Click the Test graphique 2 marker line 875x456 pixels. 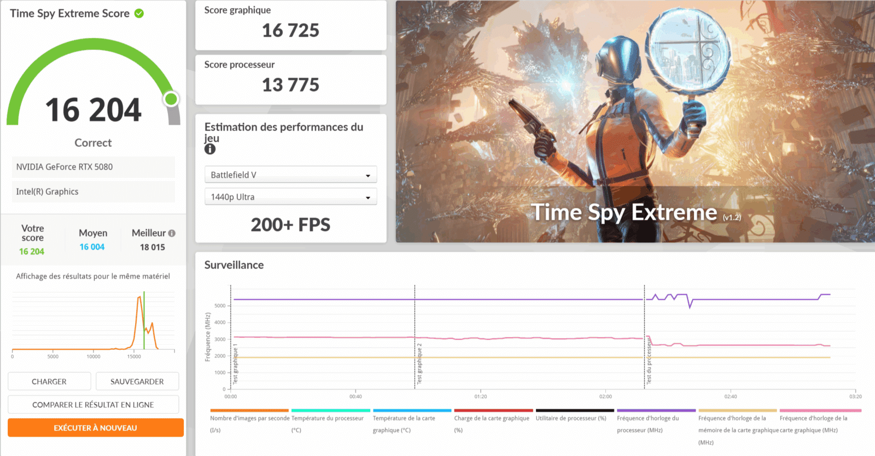[415, 337]
